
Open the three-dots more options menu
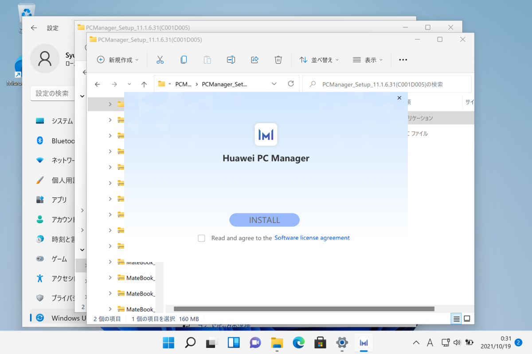coord(403,60)
